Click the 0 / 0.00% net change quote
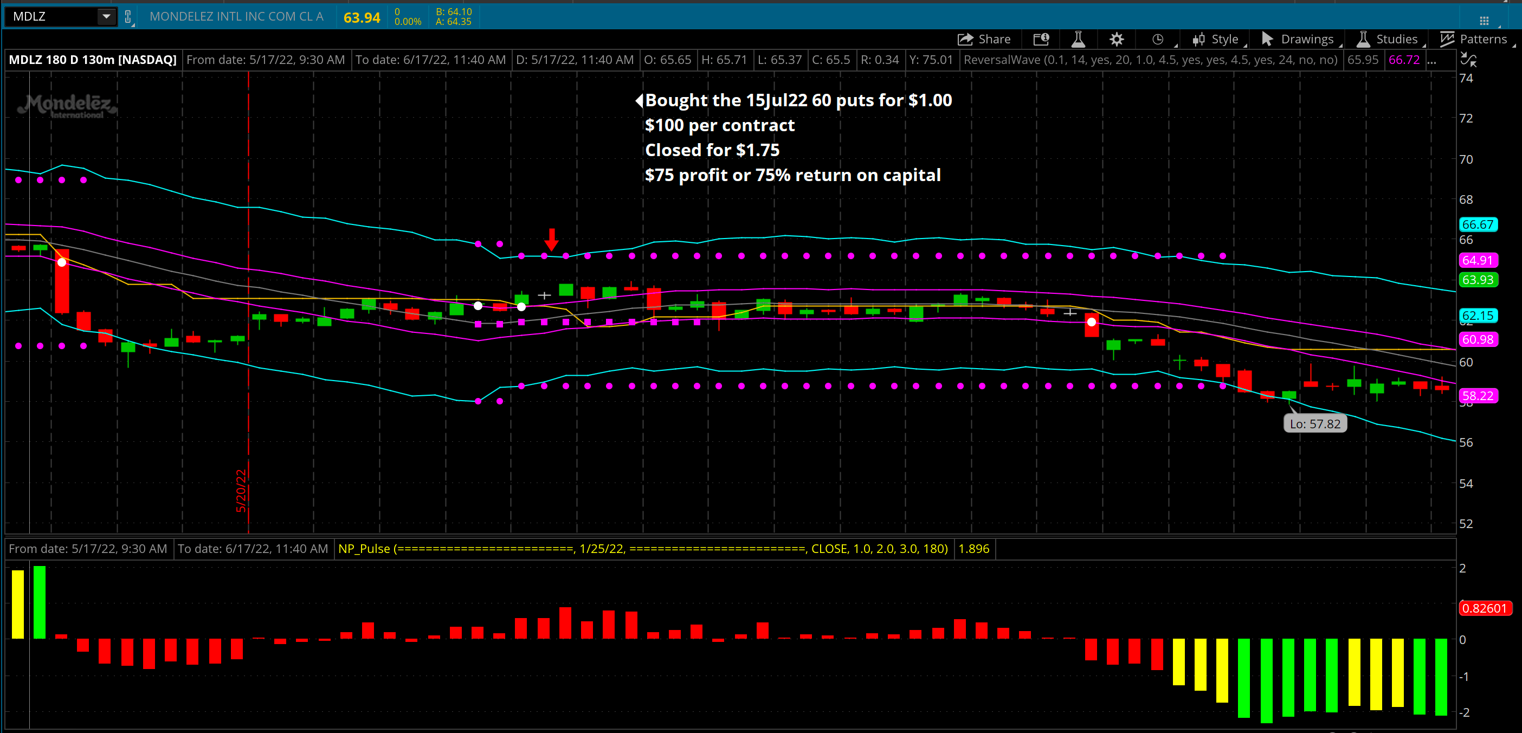The image size is (1522, 733). click(x=408, y=17)
